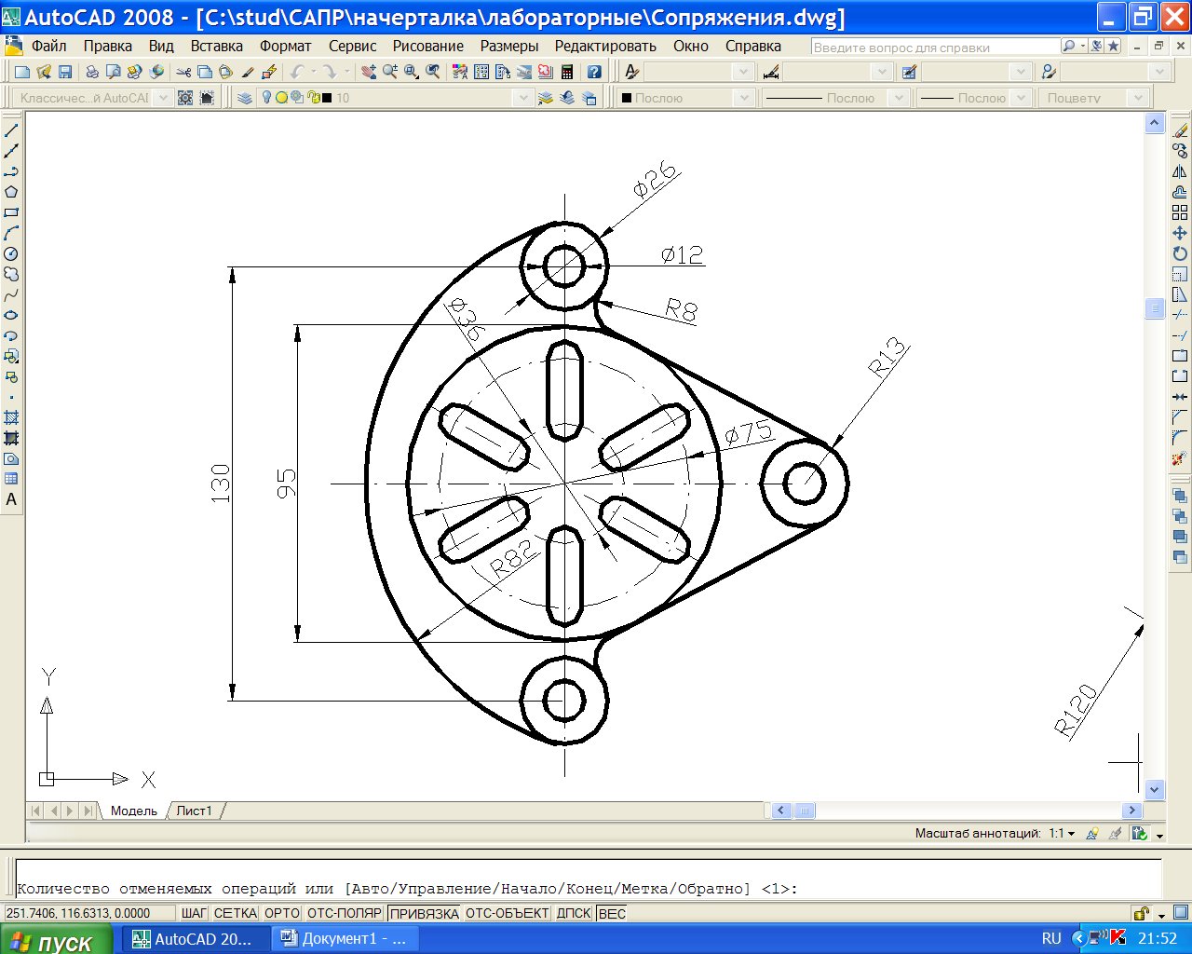Switch to Документ1 taskbar window
Screen dimensions: 1192x954
[x=345, y=939]
